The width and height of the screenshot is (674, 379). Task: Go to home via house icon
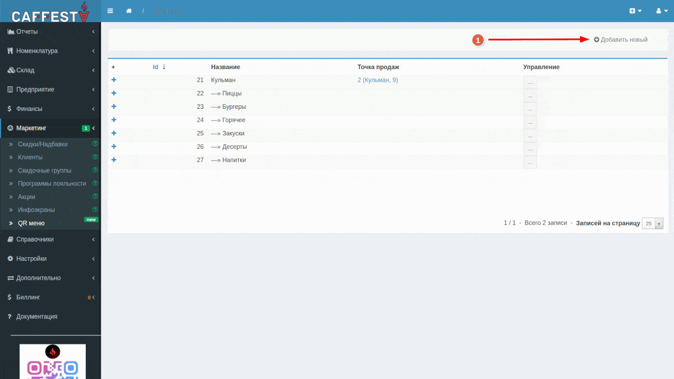pos(129,11)
